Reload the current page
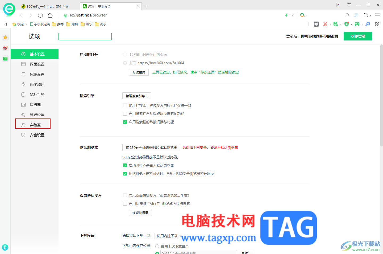 tap(40, 15)
